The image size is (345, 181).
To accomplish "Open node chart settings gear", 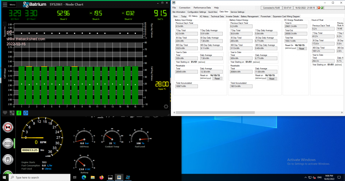I will (x=166, y=106).
